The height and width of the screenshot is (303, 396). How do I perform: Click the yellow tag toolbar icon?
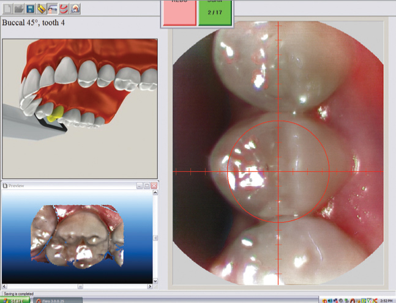point(41,9)
